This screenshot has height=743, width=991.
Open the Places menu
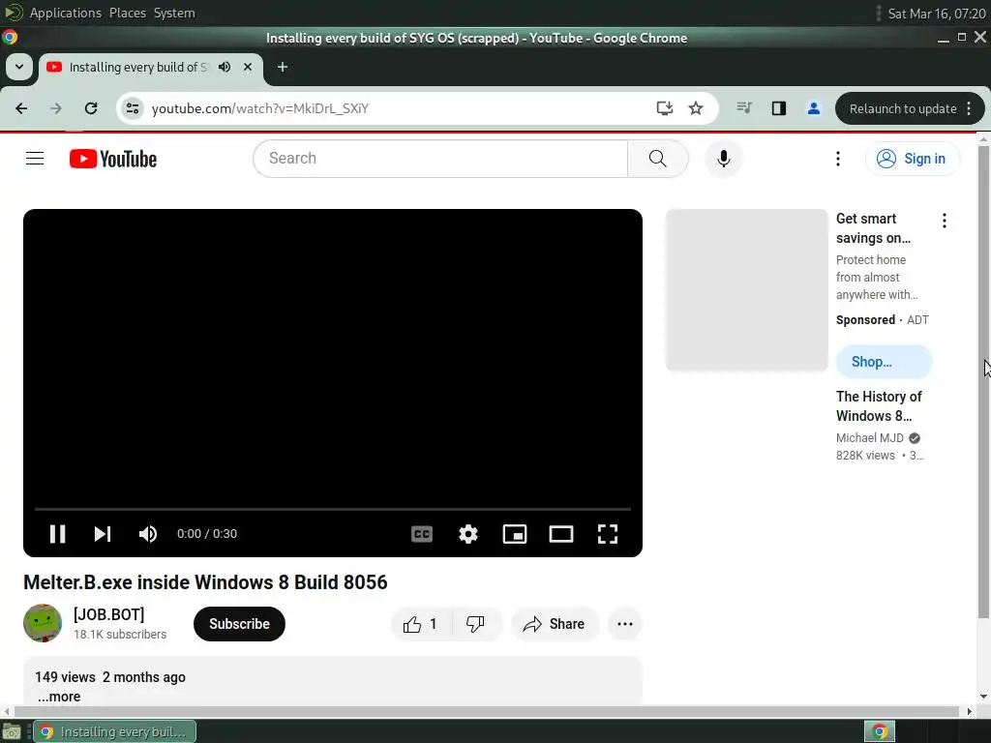128,13
